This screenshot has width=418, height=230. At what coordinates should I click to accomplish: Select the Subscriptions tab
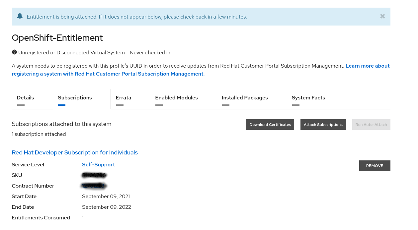pos(75,98)
